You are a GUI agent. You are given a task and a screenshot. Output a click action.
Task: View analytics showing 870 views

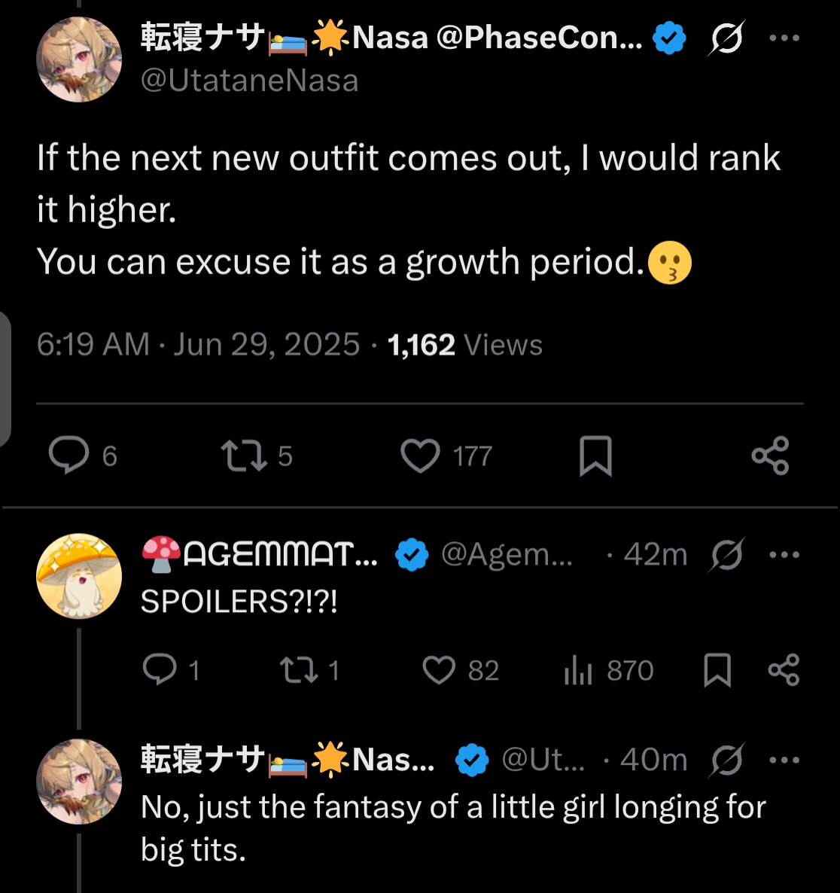pos(579,669)
